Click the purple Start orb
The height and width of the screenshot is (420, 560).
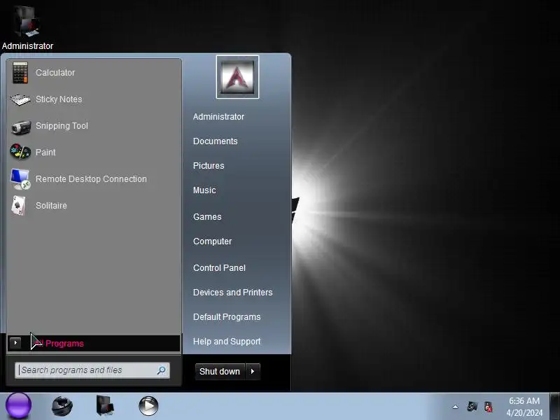point(18,406)
